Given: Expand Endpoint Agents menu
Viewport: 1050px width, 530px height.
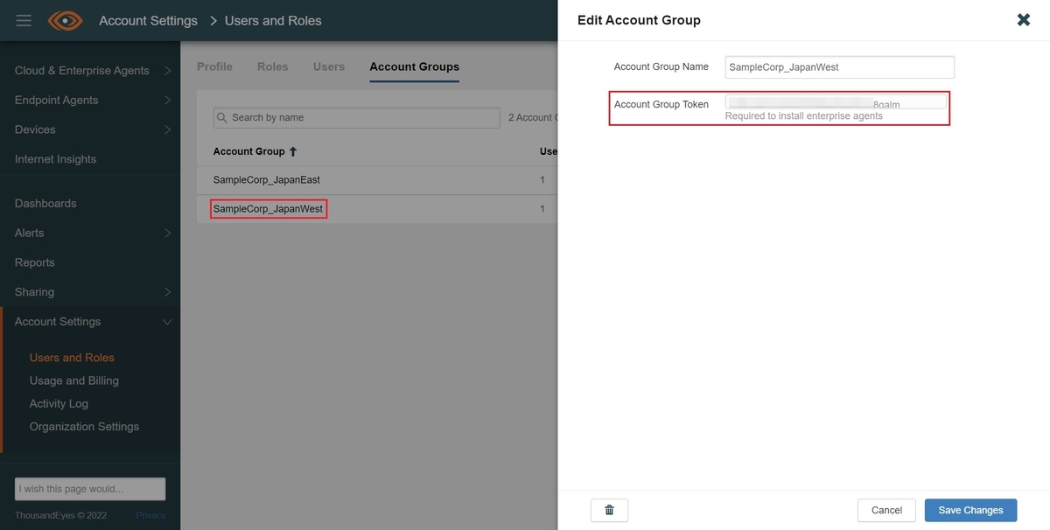Looking at the screenshot, I should 167,101.
